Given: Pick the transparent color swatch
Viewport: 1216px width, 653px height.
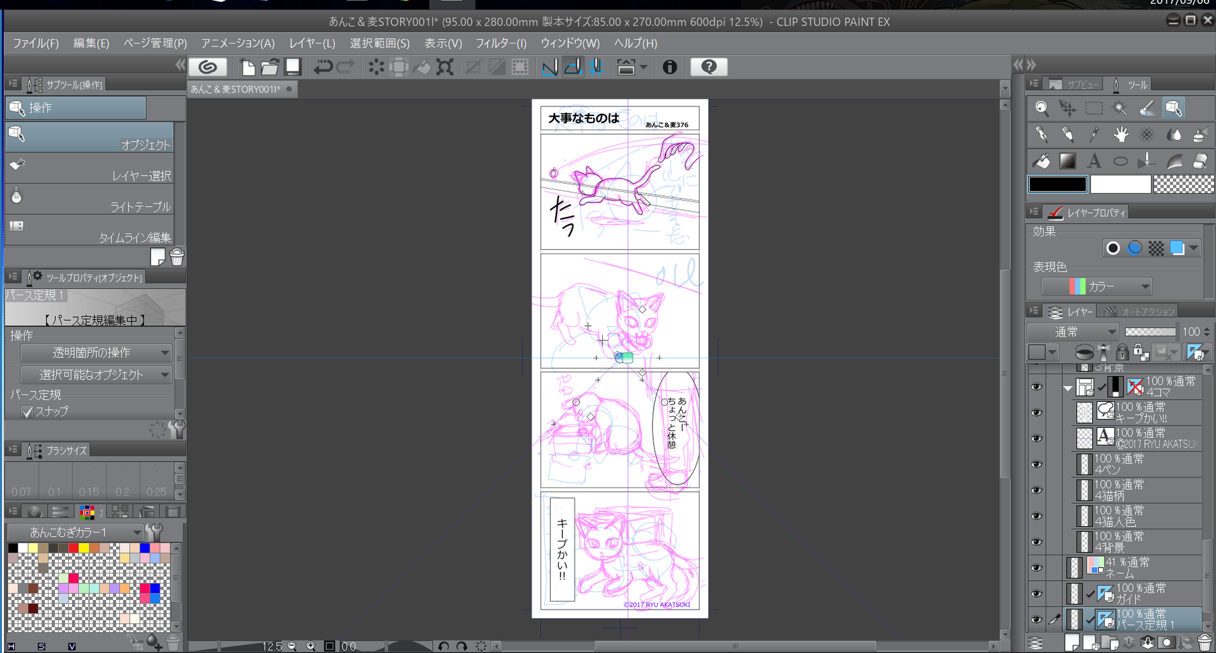Looking at the screenshot, I should (1183, 184).
